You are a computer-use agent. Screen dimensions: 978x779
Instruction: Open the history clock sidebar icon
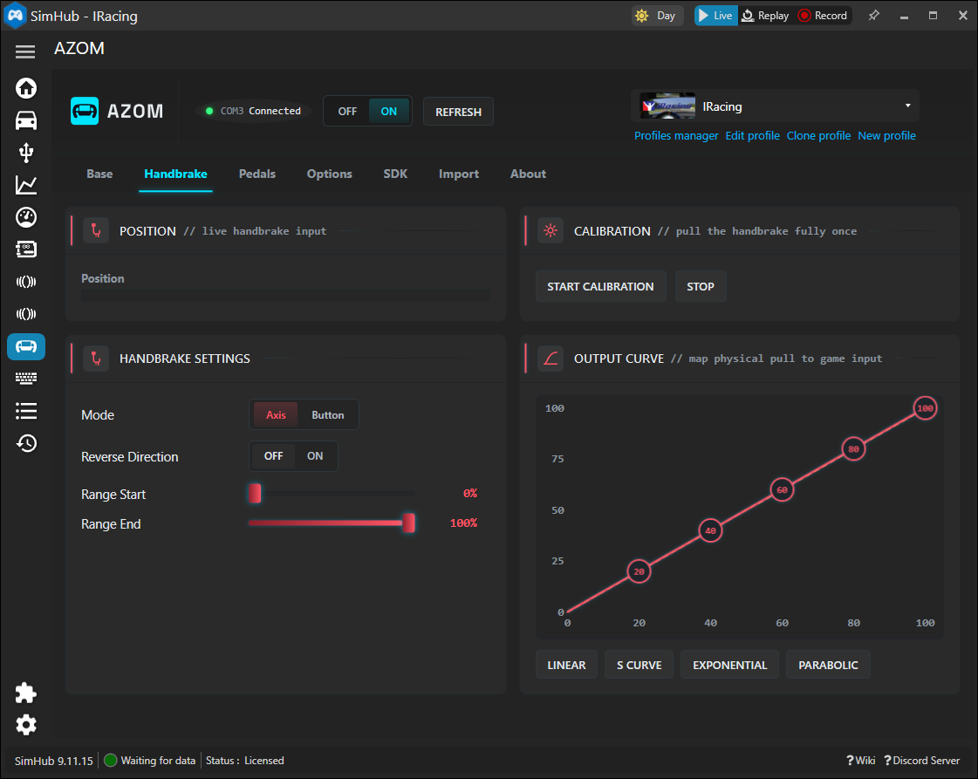[x=25, y=443]
